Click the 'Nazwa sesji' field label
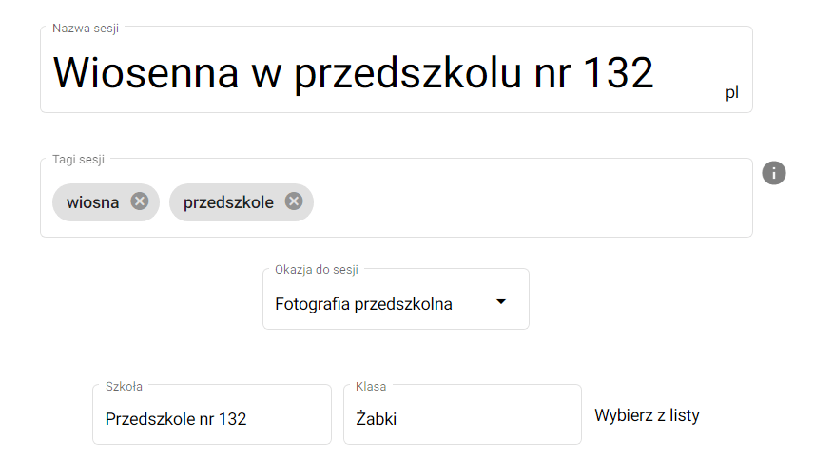Image resolution: width=833 pixels, height=460 pixels. pos(86,28)
